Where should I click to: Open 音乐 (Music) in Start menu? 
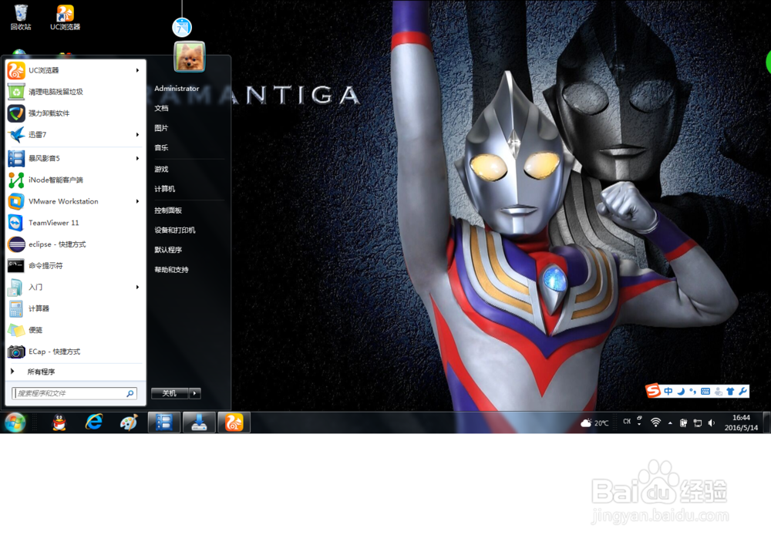(x=161, y=147)
